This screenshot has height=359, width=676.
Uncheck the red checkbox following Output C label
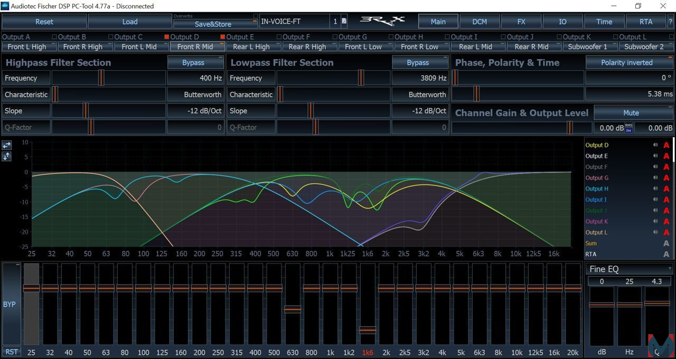(167, 37)
